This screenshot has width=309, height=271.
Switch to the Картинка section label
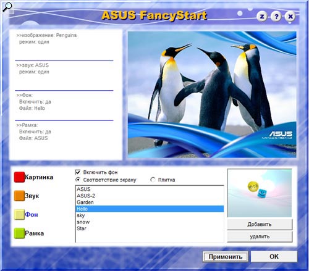click(x=39, y=177)
